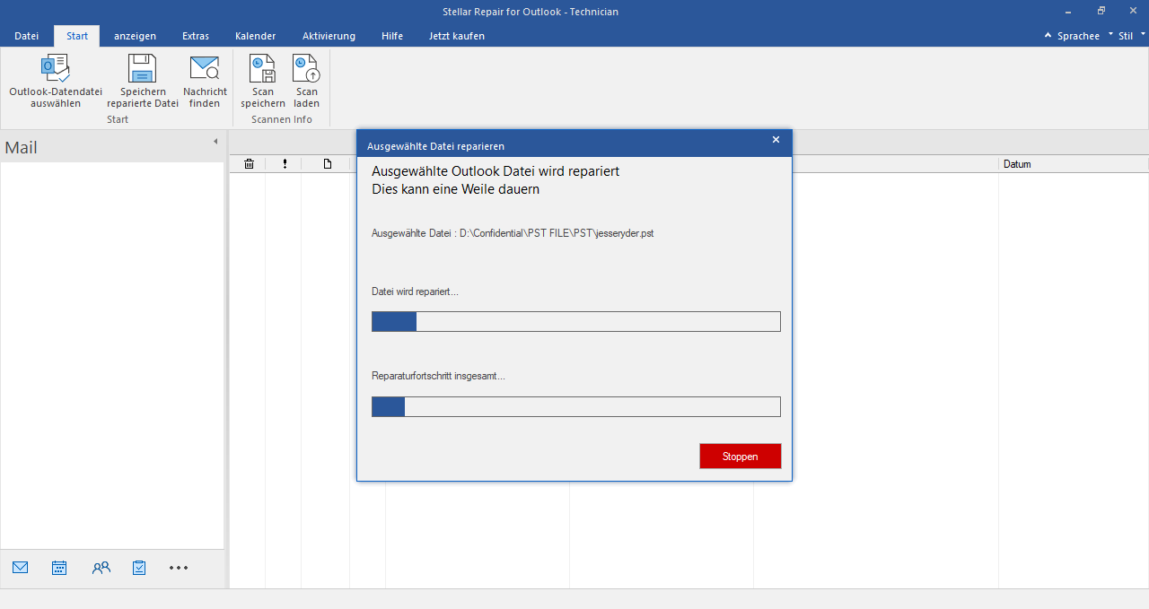Click Scan speichern icon
This screenshot has width=1149, height=609.
coord(263,69)
